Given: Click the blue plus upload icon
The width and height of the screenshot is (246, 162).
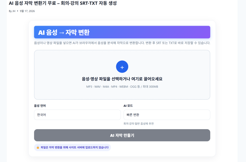Looking at the screenshot, I should 122,67.
